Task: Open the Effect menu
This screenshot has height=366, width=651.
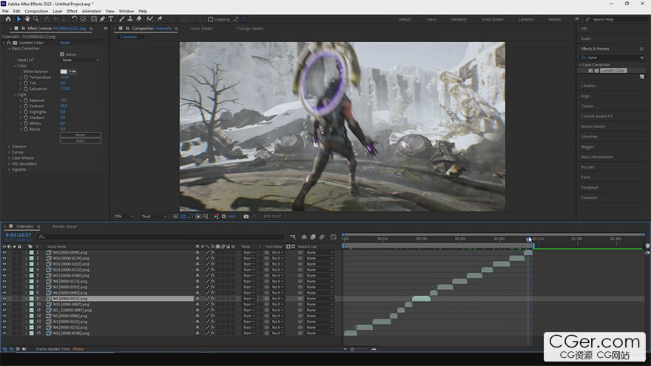Action: pyautogui.click(x=72, y=11)
